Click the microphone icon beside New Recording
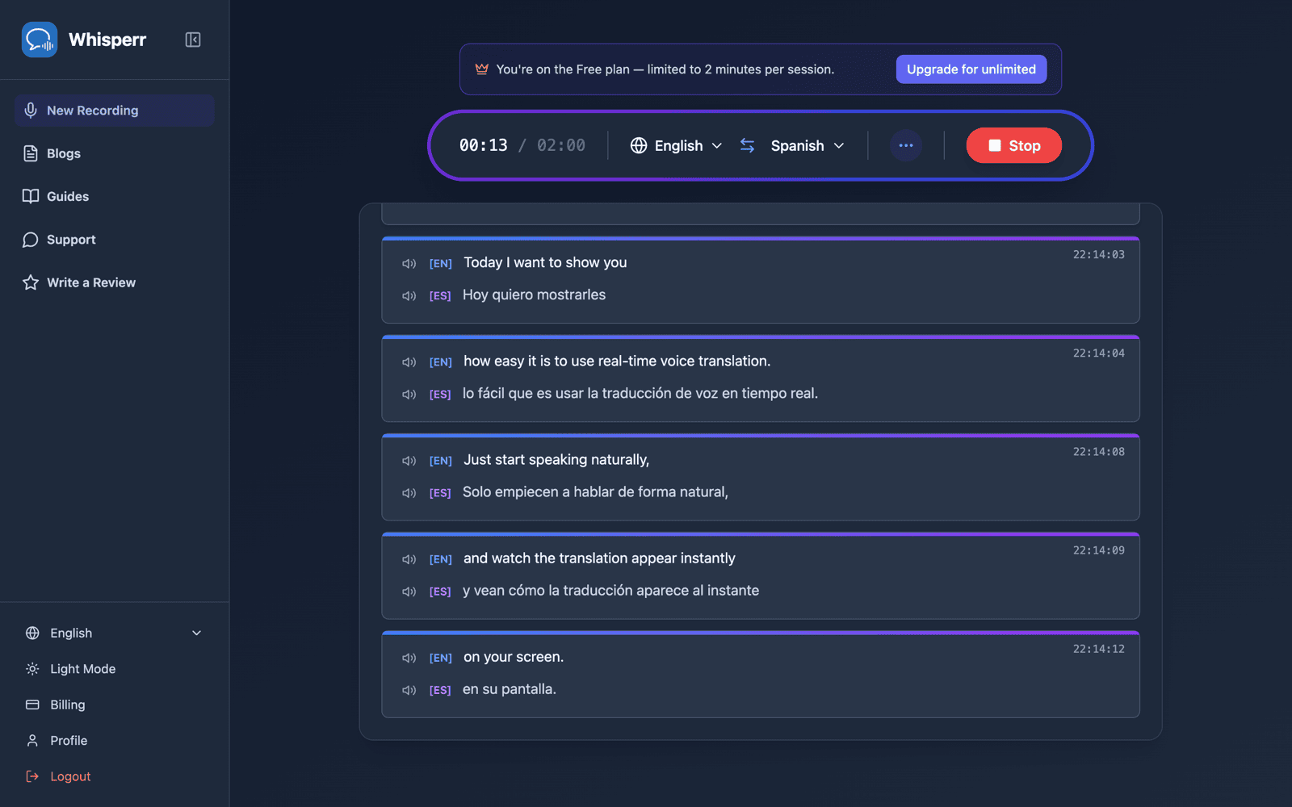1292x807 pixels. point(31,111)
